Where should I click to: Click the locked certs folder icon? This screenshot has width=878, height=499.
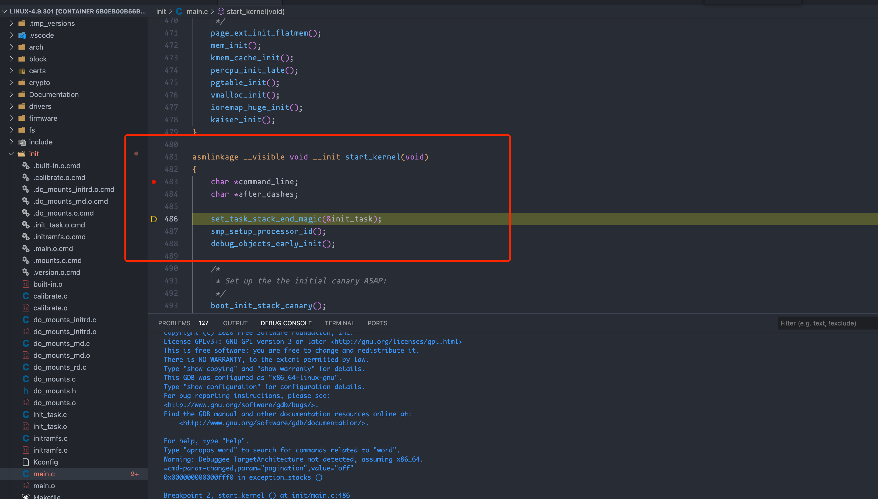pos(22,71)
